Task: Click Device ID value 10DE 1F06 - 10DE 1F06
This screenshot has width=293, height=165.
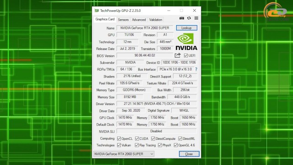Action: [x=179, y=62]
